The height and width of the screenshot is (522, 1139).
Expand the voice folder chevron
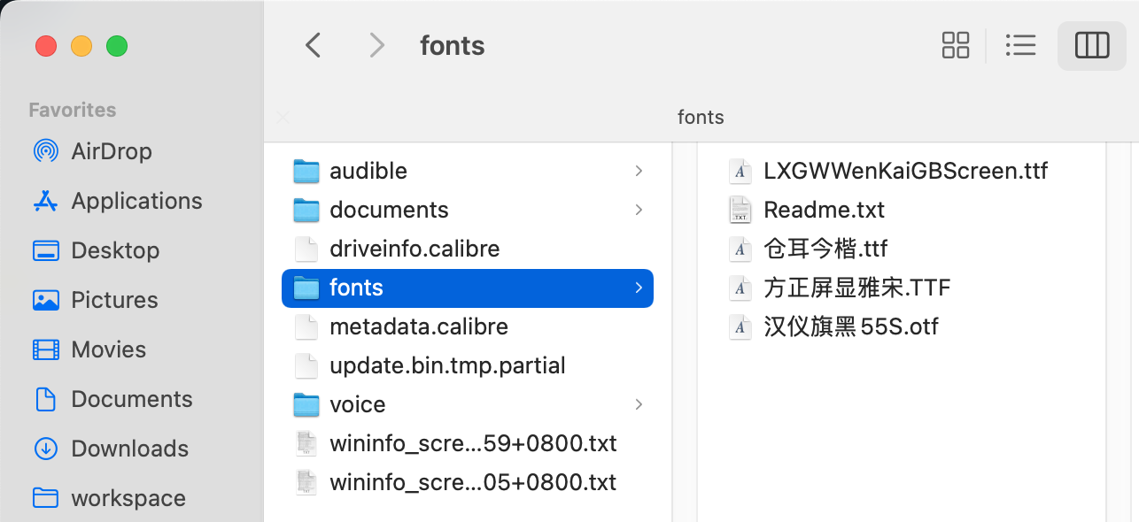(639, 404)
